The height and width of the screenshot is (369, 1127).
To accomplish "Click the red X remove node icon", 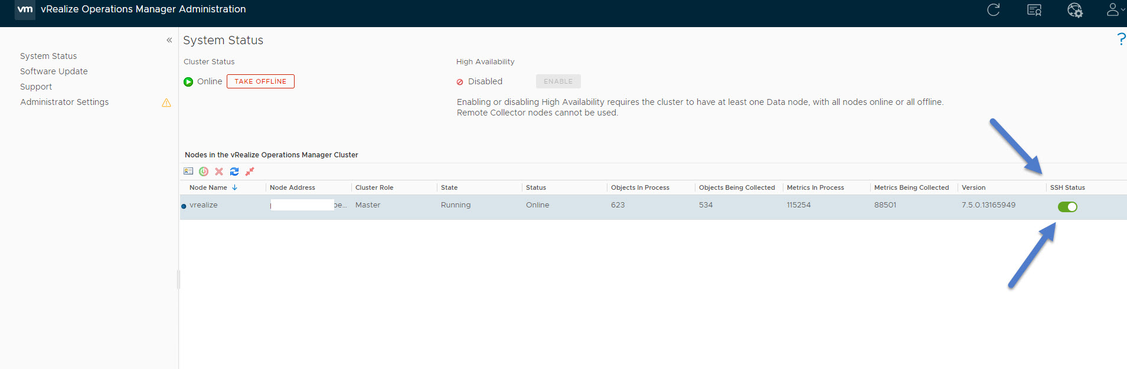I will pyautogui.click(x=219, y=172).
